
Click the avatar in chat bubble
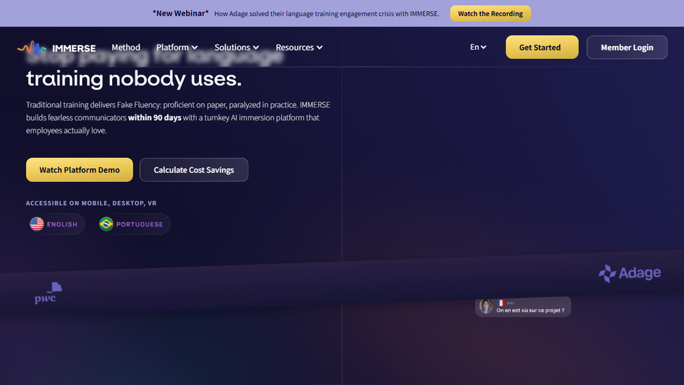(486, 306)
